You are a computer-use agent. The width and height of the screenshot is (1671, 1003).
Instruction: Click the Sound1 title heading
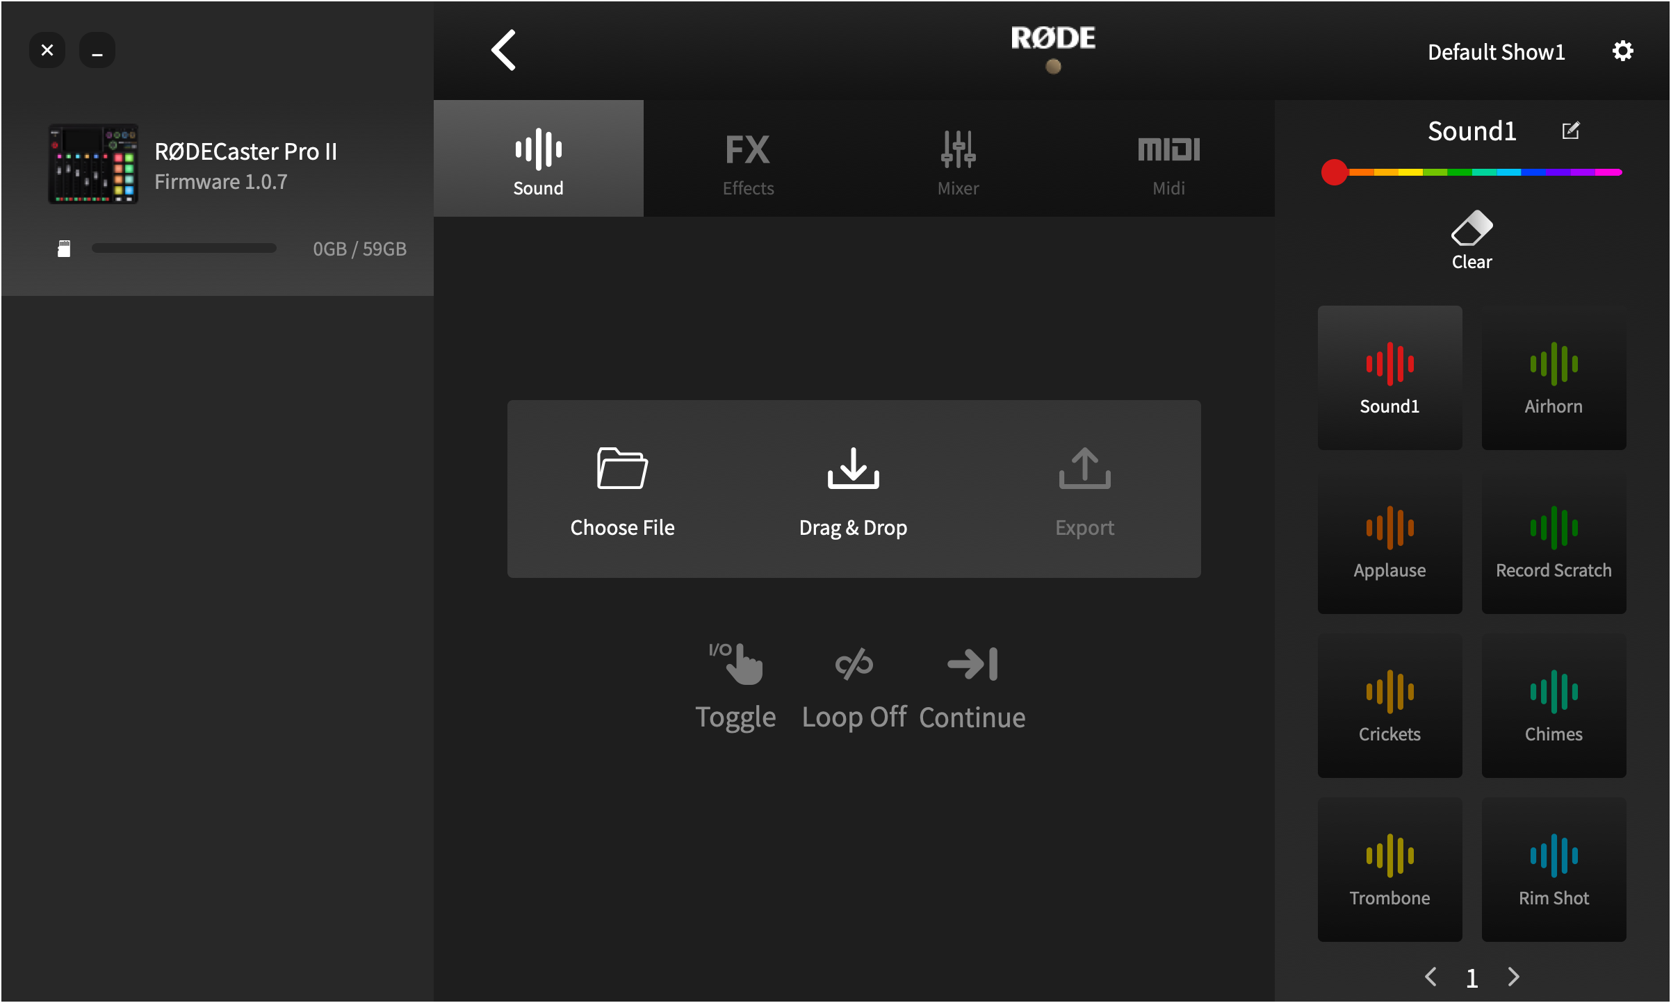pos(1472,131)
